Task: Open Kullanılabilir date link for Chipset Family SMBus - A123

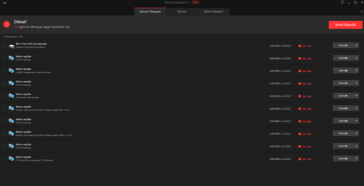Action: (x=280, y=134)
